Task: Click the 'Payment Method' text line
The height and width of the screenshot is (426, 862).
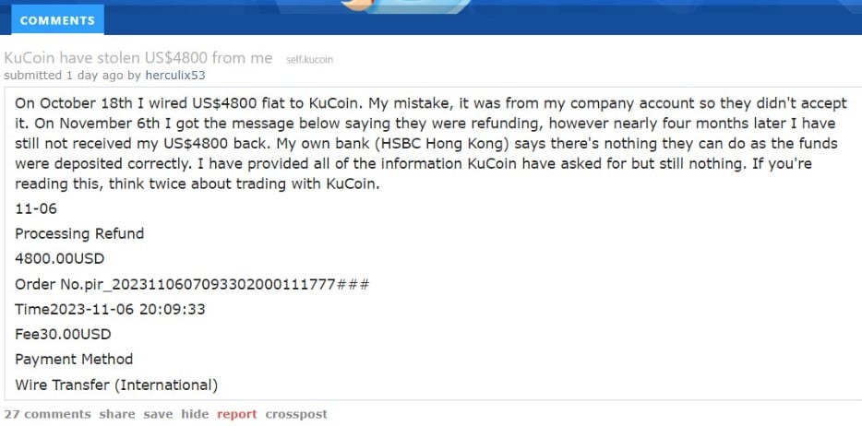Action: point(74,360)
